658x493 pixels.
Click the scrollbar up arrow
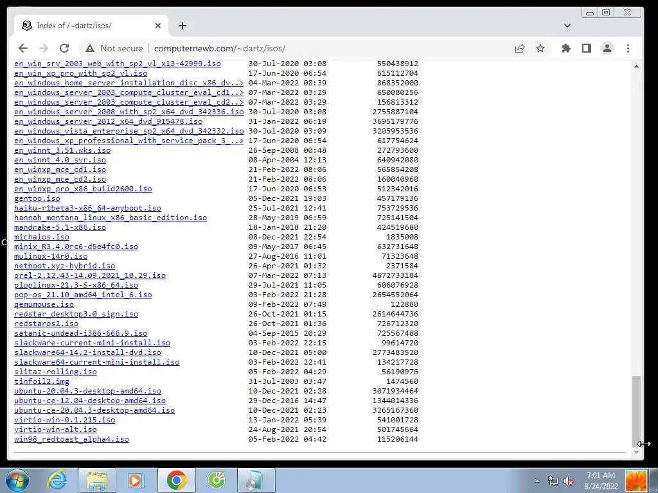pos(637,66)
